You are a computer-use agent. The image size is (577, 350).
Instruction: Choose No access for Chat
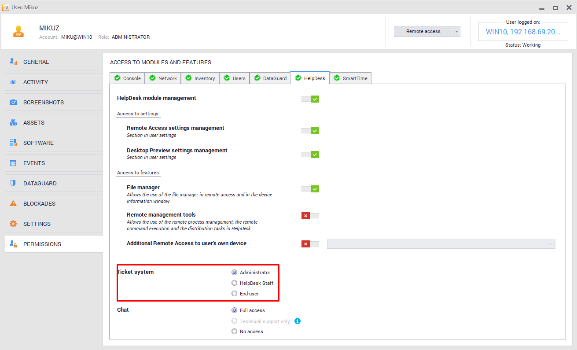235,332
